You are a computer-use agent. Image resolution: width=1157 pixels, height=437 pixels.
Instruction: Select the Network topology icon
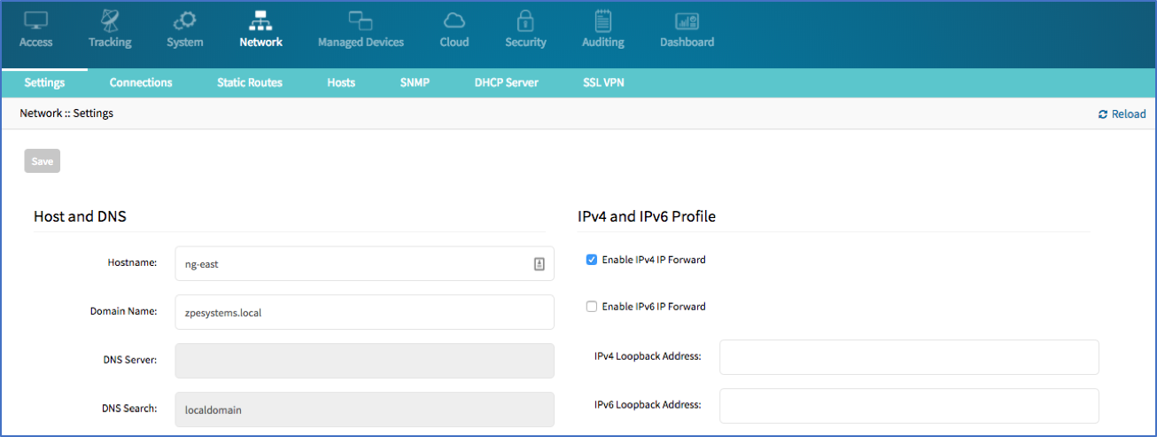coord(260,20)
